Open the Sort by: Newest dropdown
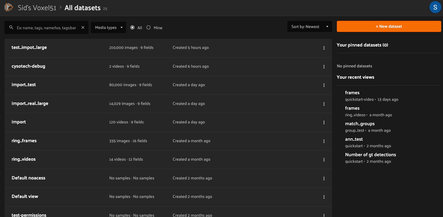 click(309, 27)
